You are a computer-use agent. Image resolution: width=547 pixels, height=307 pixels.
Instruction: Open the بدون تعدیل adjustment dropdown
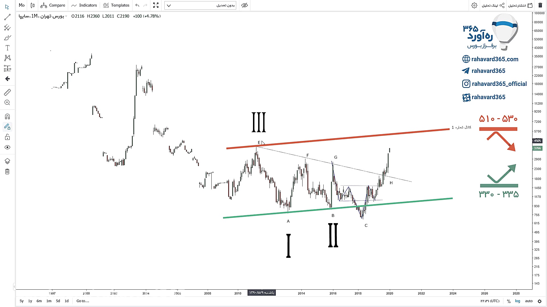[x=200, y=5]
